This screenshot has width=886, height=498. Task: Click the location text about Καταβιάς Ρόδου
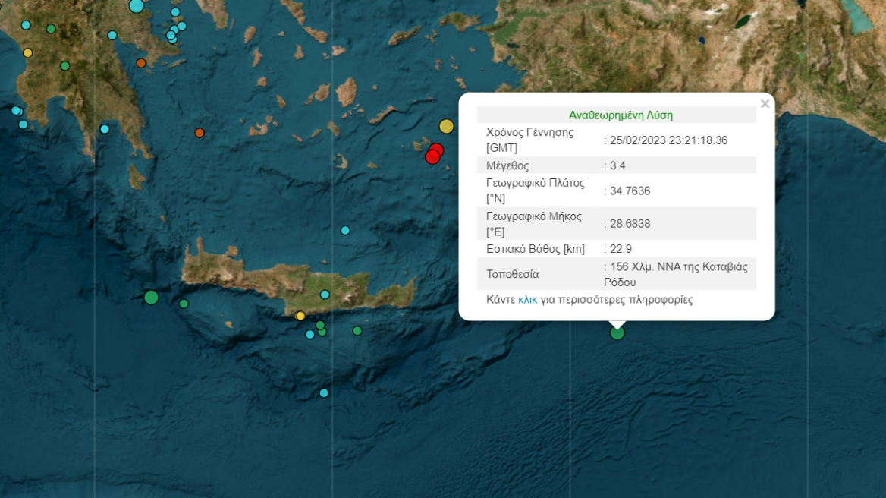click(x=675, y=273)
